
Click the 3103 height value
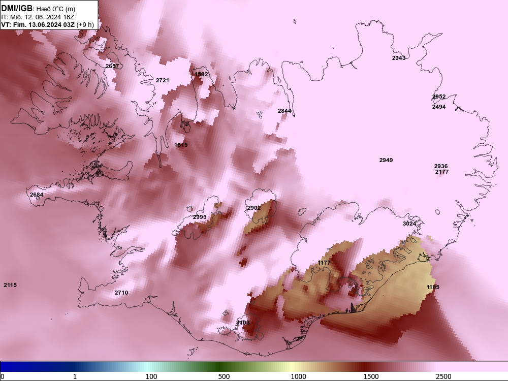[x=243, y=323]
